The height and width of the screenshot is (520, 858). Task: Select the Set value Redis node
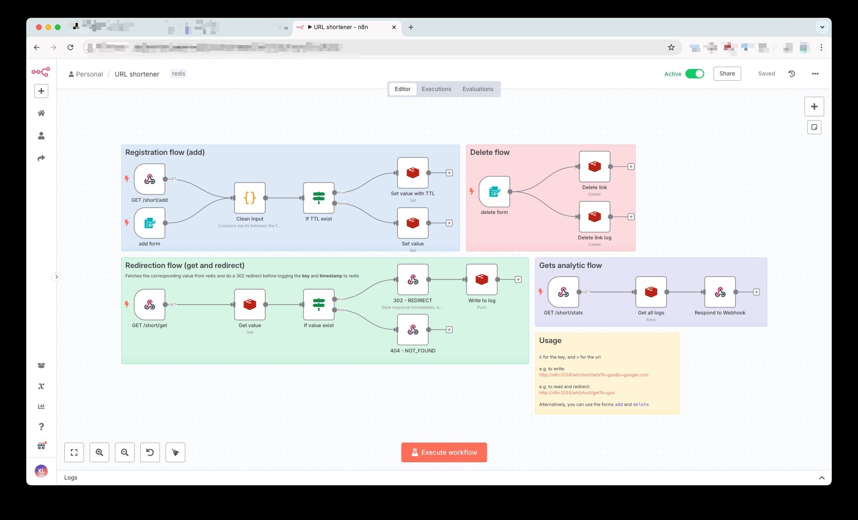pyautogui.click(x=413, y=223)
